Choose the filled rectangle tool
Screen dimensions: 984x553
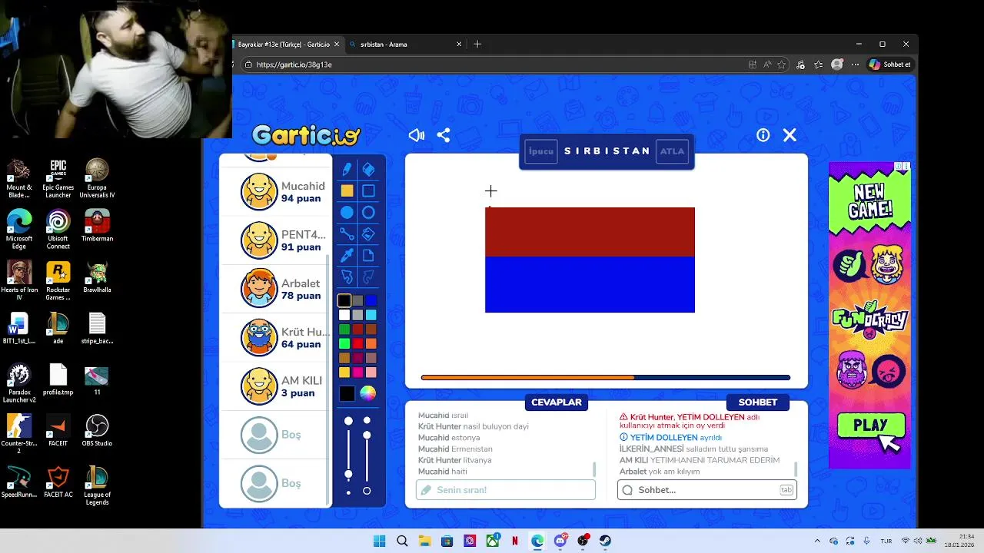[x=347, y=190]
